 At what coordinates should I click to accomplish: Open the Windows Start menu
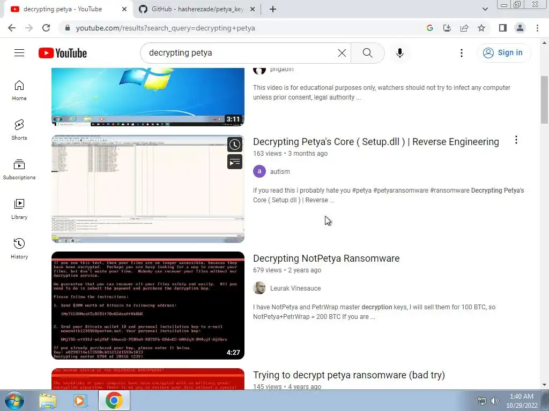coord(14,400)
